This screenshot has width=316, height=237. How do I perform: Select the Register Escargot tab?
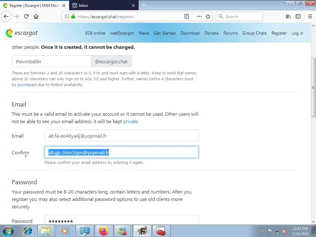[x=35, y=6]
